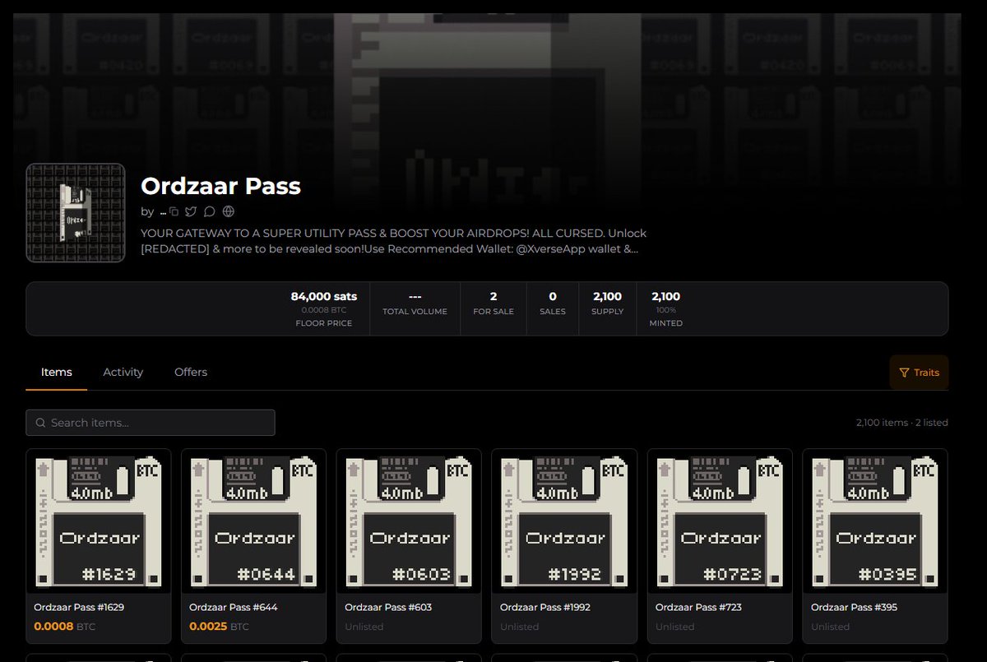Open the website globe icon
The image size is (987, 662).
click(x=229, y=211)
